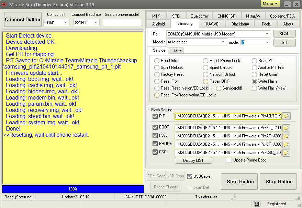Click the Connect Button

[x=23, y=19]
